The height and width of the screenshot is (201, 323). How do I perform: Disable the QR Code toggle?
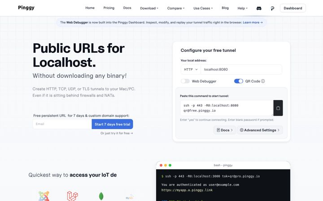(x=239, y=81)
